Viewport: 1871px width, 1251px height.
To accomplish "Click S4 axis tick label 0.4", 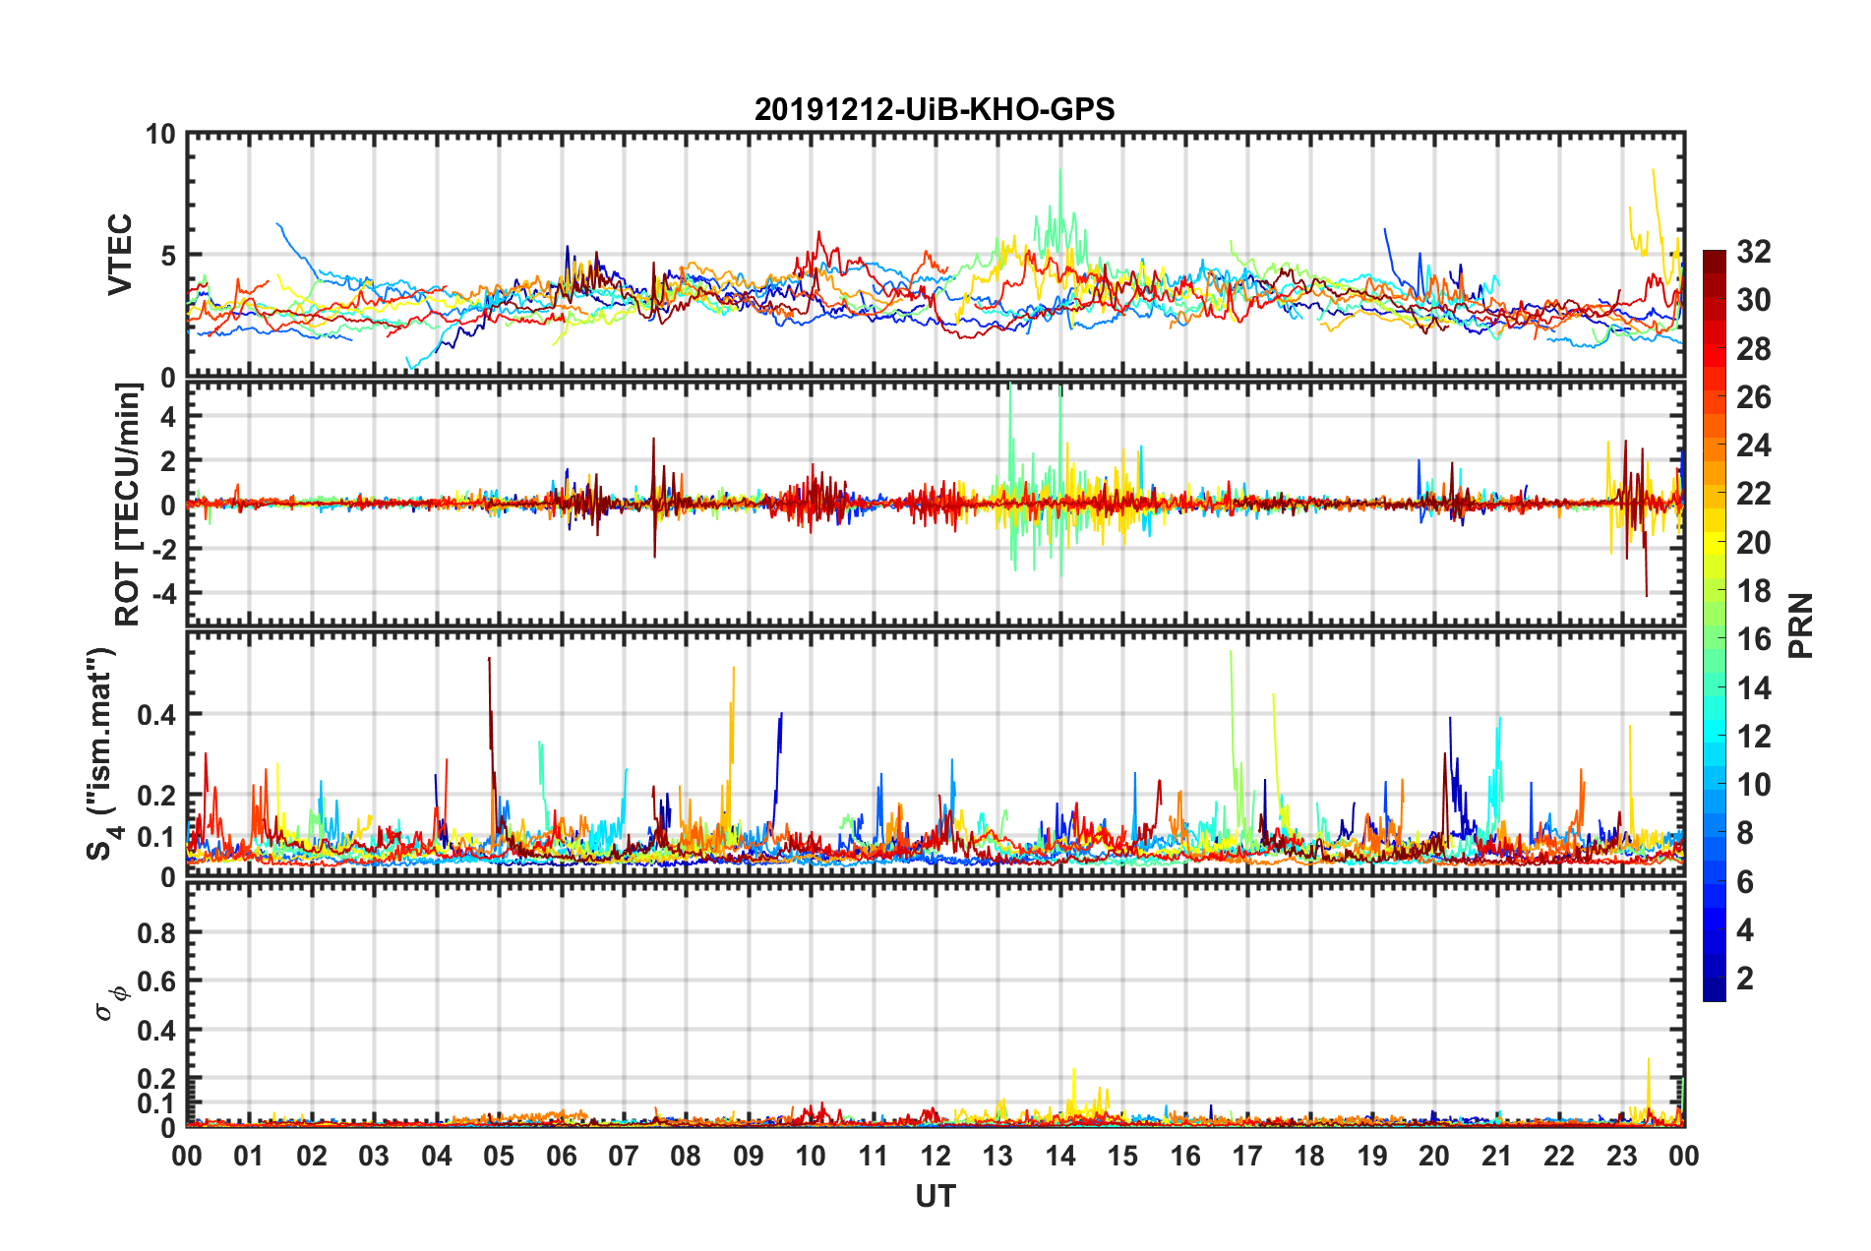I will (156, 714).
